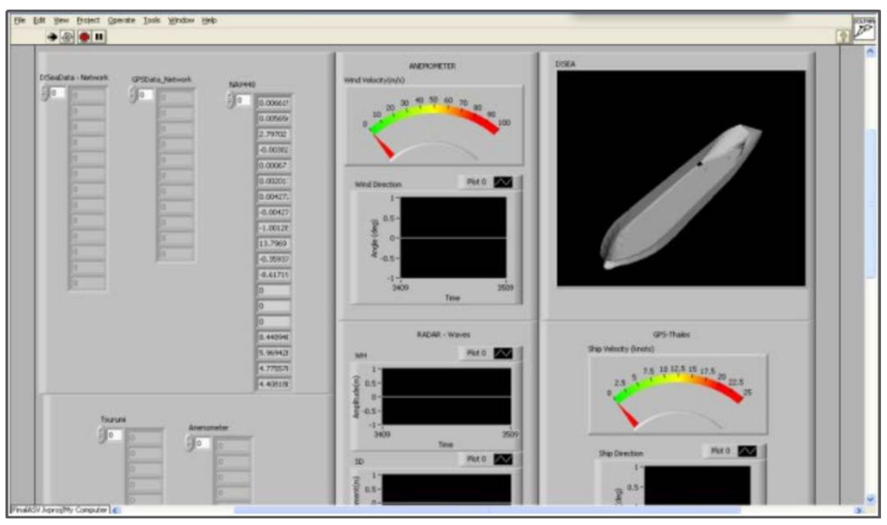The height and width of the screenshot is (525, 887).
Task: Open the View menu
Action: coord(61,21)
